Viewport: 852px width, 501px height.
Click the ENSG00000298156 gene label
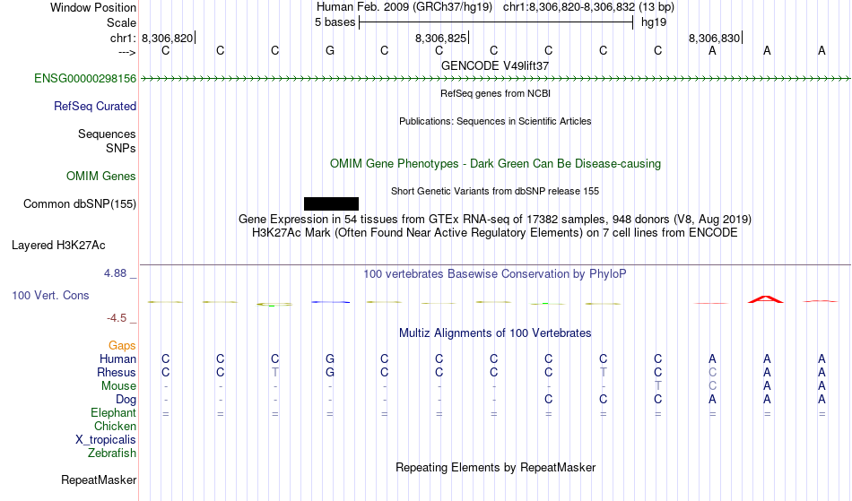[85, 79]
